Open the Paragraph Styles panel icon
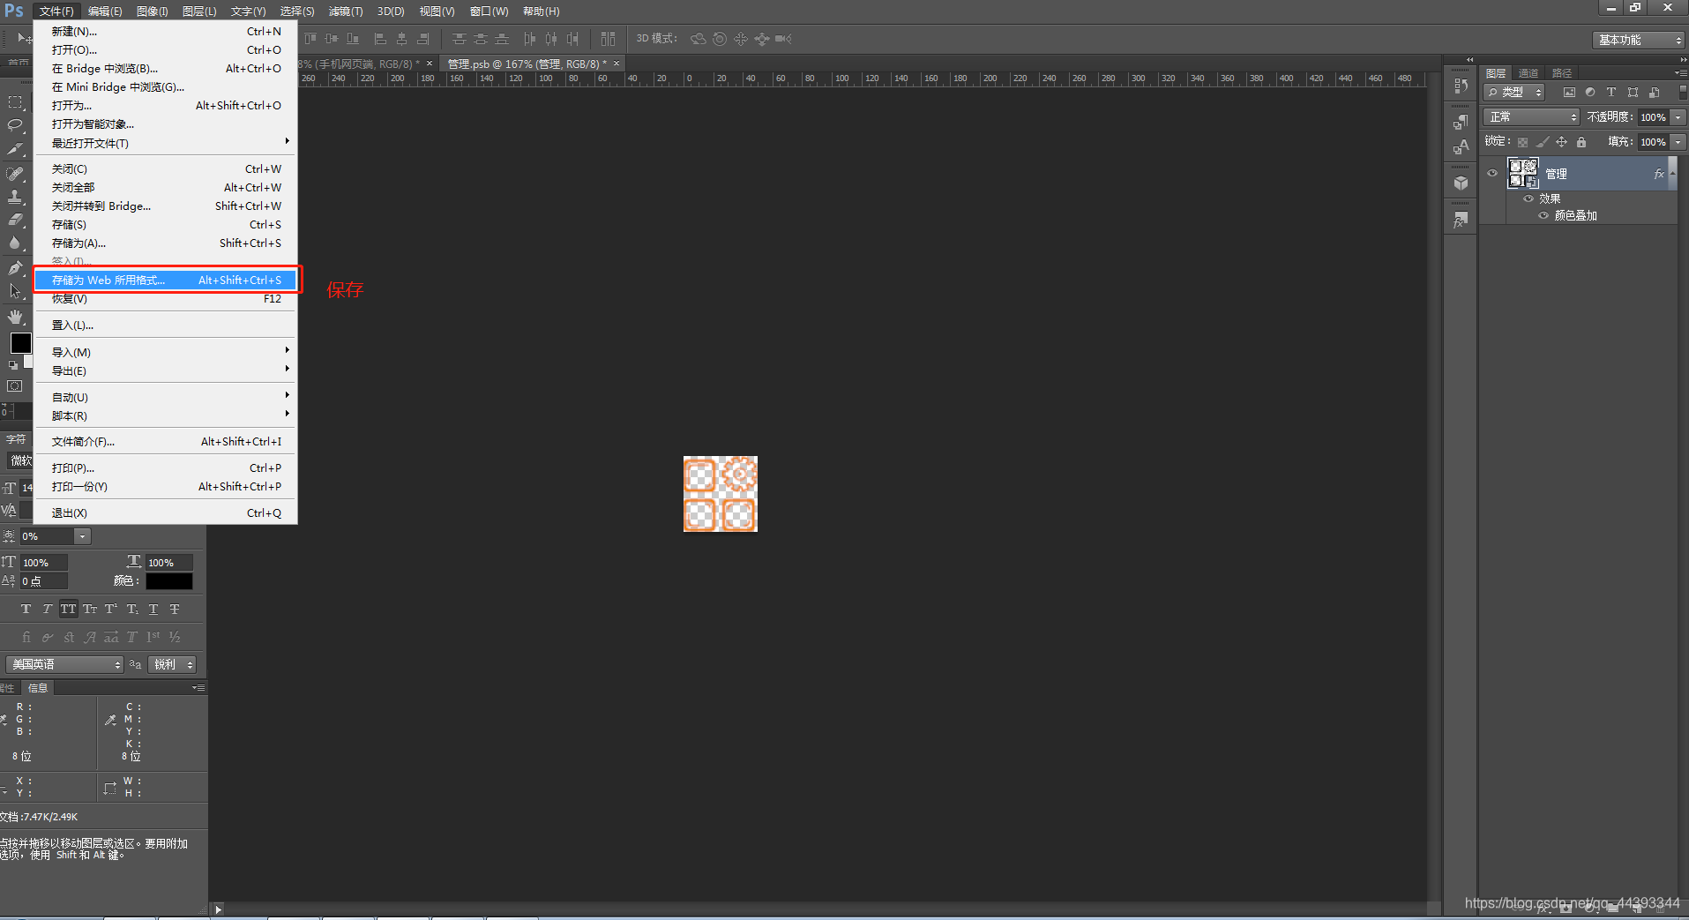This screenshot has width=1689, height=920. click(1461, 123)
